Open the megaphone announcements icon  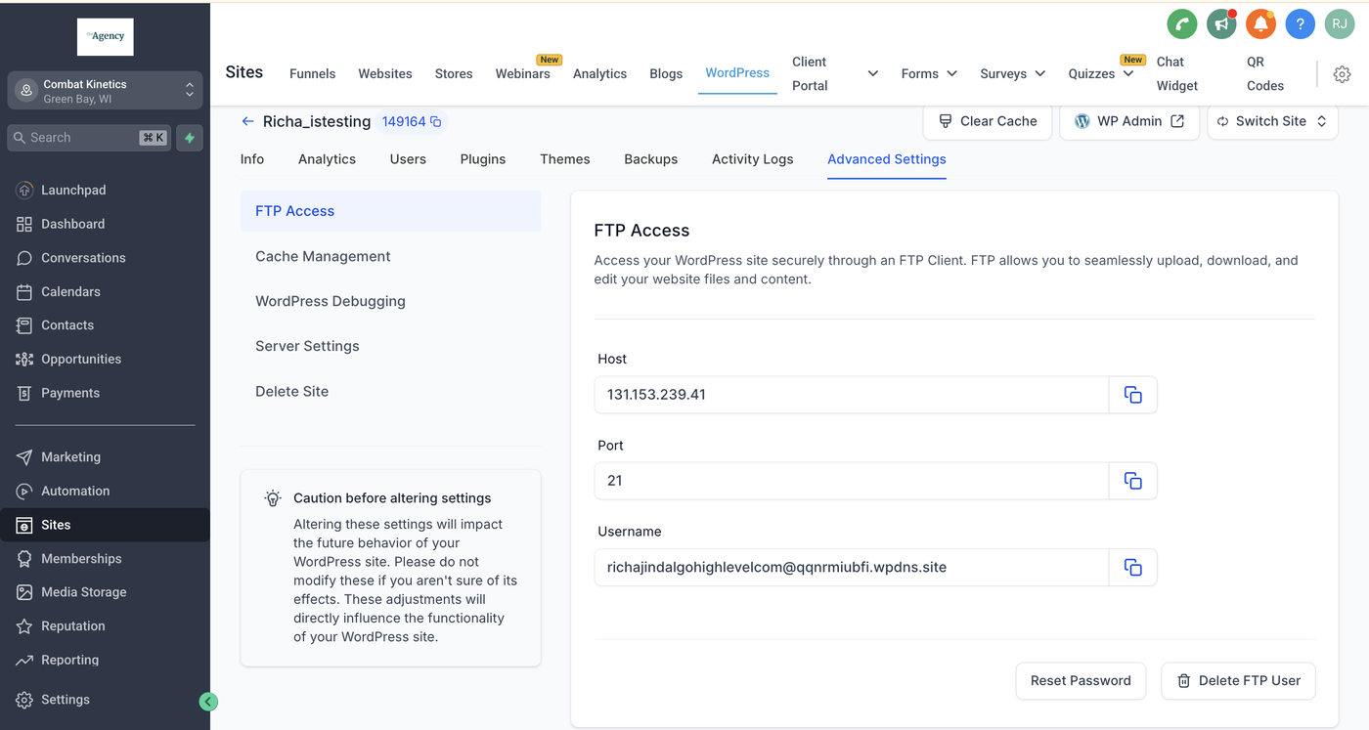click(x=1221, y=24)
